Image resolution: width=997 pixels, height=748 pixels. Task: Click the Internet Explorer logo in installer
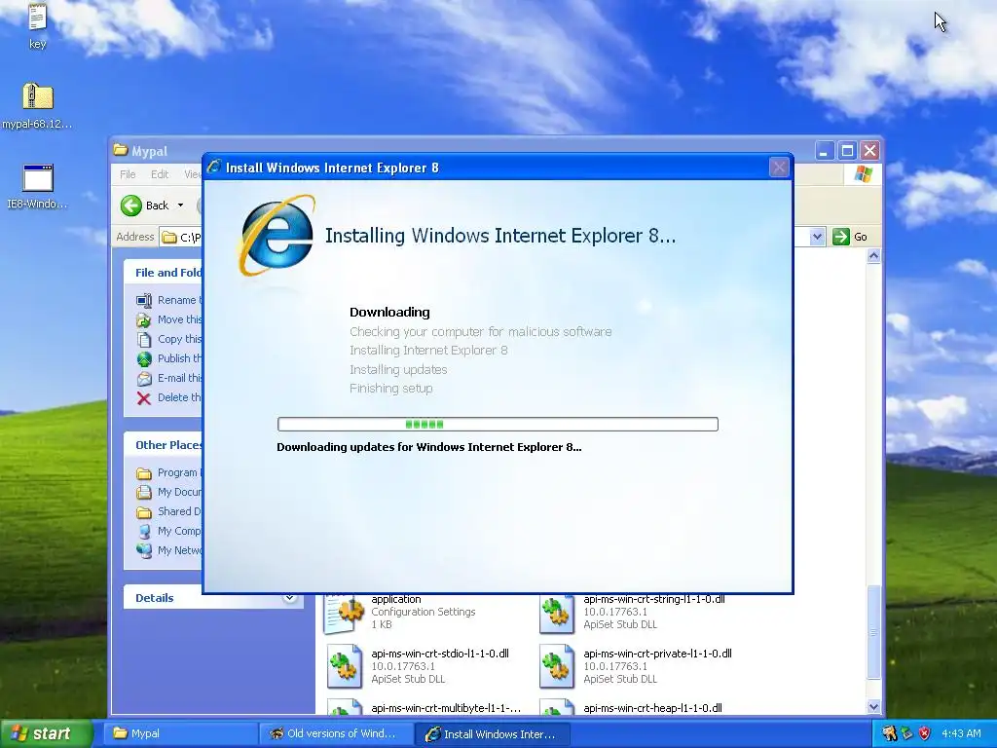(x=277, y=236)
